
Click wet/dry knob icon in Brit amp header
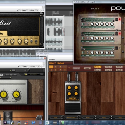[40, 10]
